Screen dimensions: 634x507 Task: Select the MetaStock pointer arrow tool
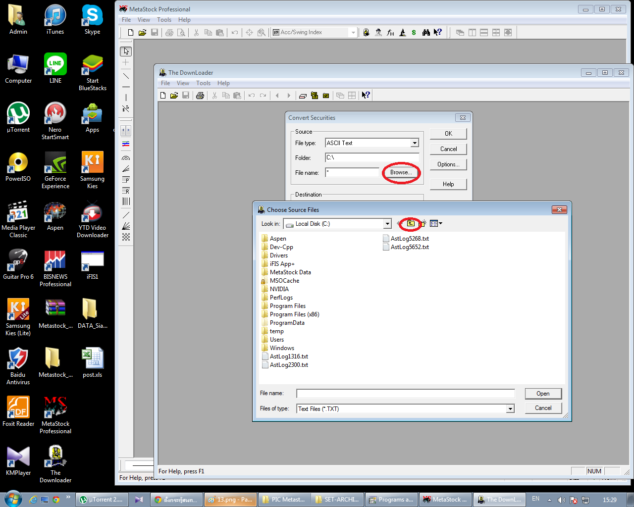[x=126, y=51]
